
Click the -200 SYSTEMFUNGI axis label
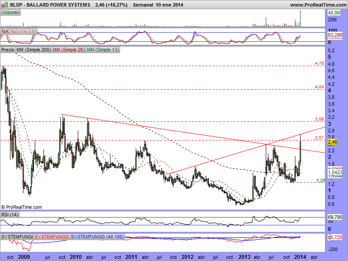[x=333, y=249]
